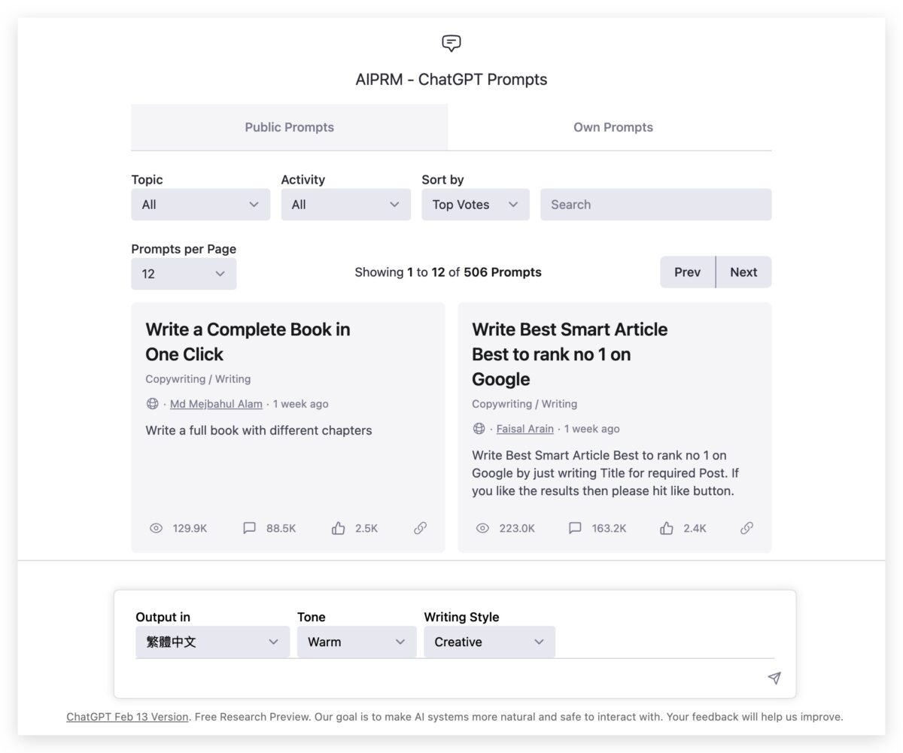
Task: Focus the Search prompts field
Action: coord(655,205)
